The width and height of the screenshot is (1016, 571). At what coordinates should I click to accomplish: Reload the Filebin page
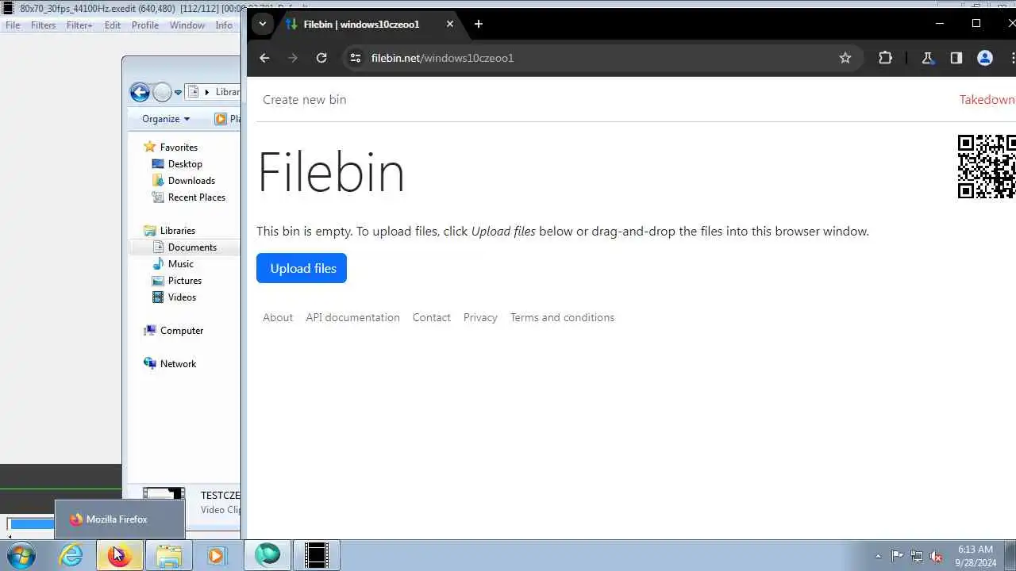coord(321,58)
